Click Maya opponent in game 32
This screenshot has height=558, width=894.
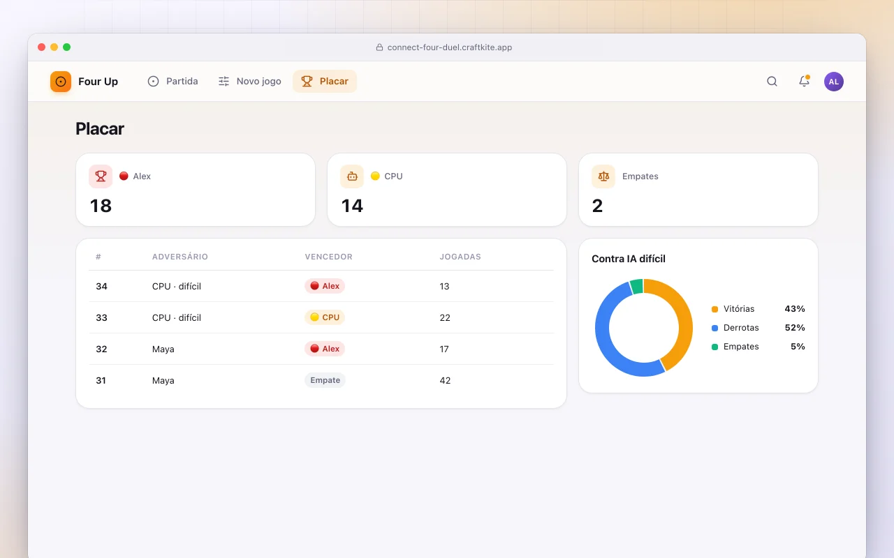[163, 349]
